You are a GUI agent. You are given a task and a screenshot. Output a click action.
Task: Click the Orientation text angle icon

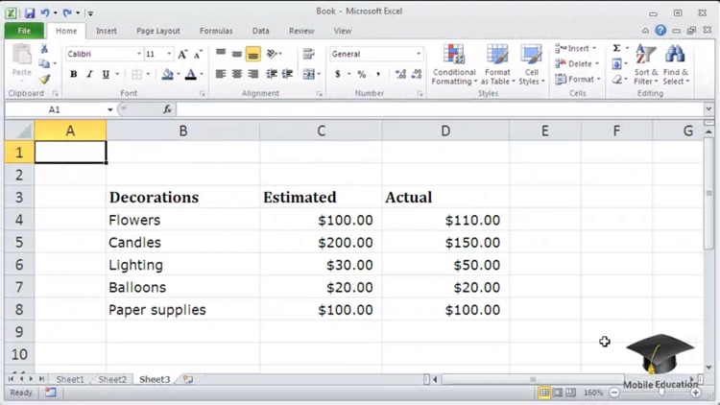[273, 54]
